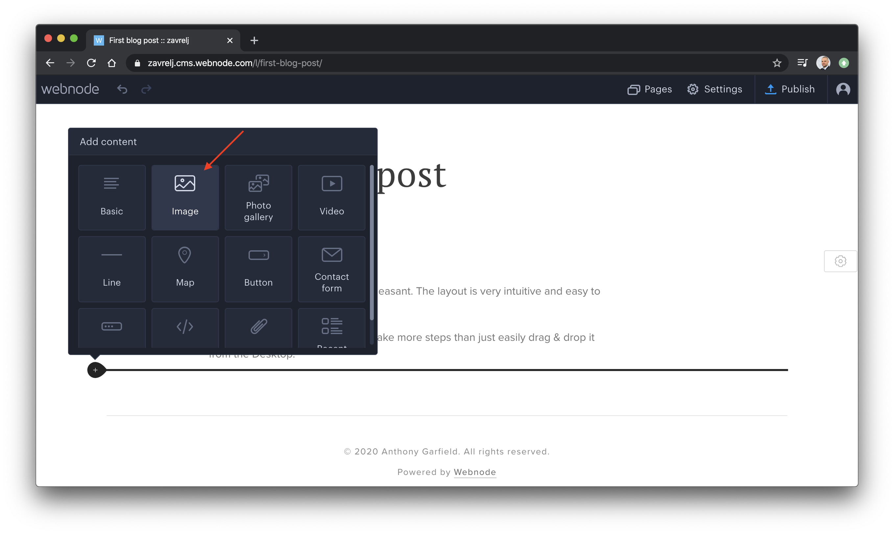Screen dimensions: 894x534
Task: Follow the Webnode footer link
Action: [x=475, y=472]
